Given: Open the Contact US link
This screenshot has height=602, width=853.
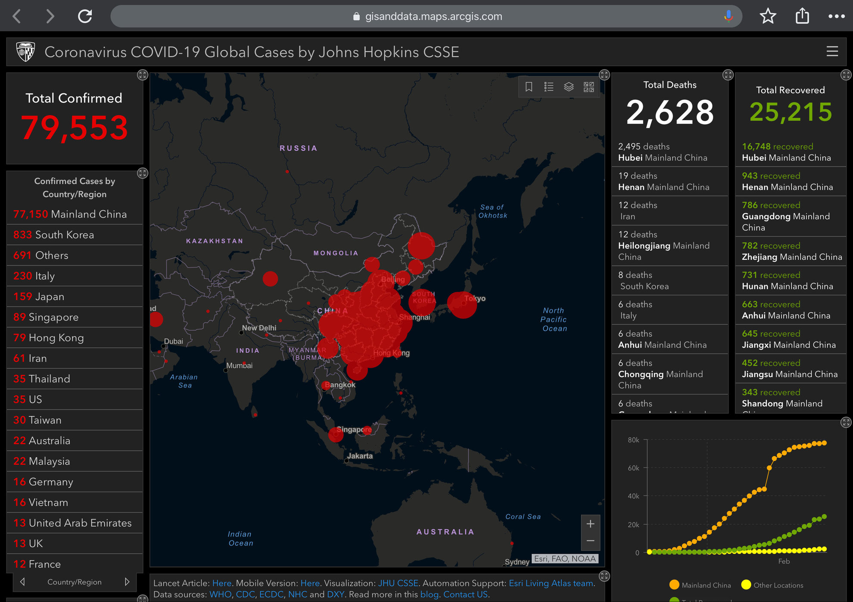Looking at the screenshot, I should point(465,595).
